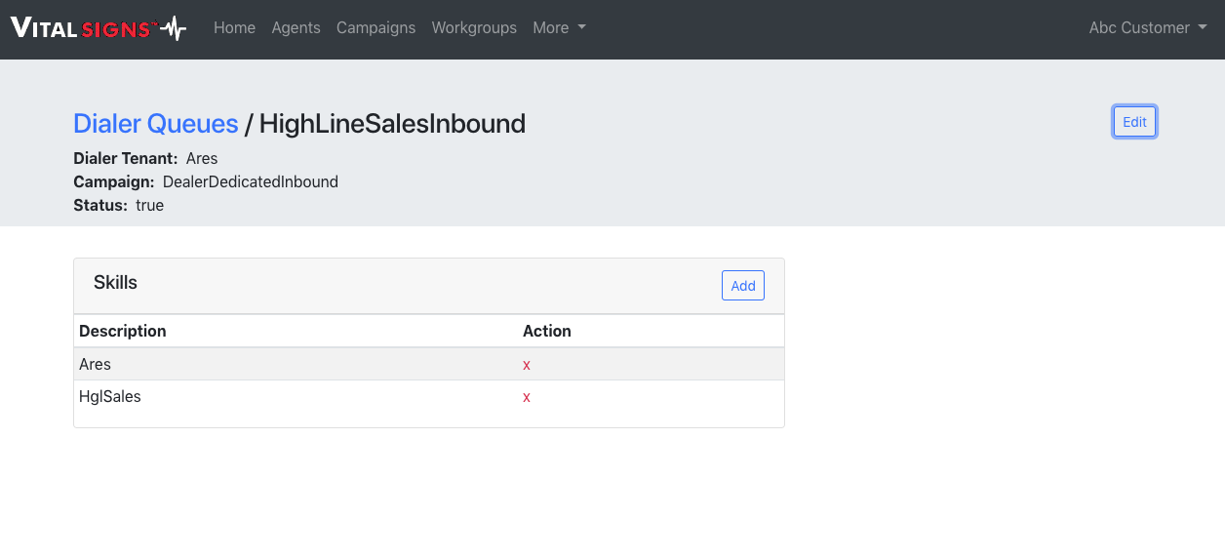Navigate to Workgroups

[474, 28]
